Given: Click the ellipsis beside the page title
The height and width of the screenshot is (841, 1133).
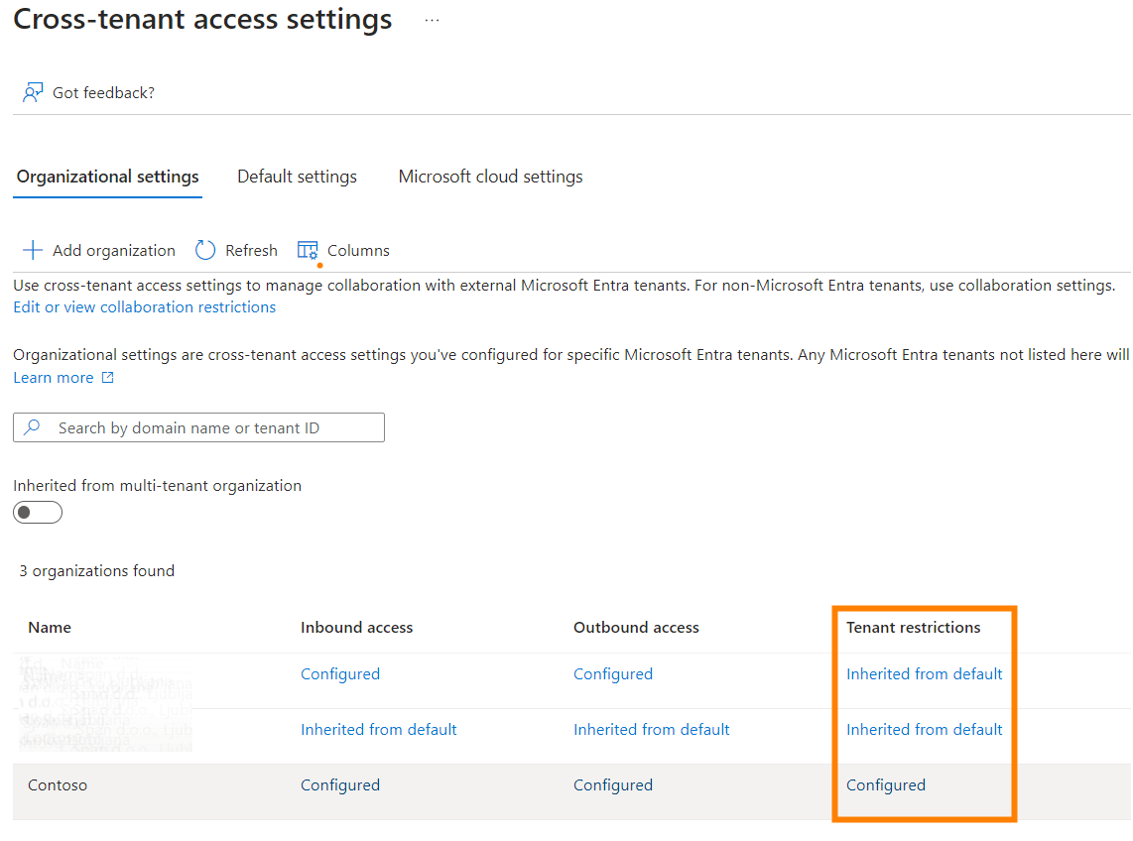Looking at the screenshot, I should pyautogui.click(x=431, y=20).
